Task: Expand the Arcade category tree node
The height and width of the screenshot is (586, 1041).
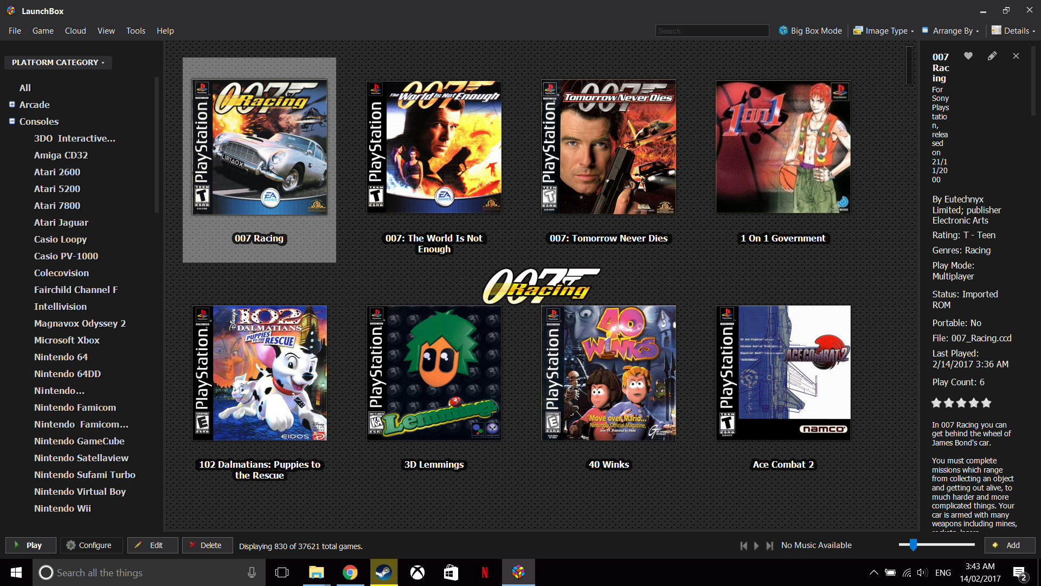Action: click(x=12, y=104)
